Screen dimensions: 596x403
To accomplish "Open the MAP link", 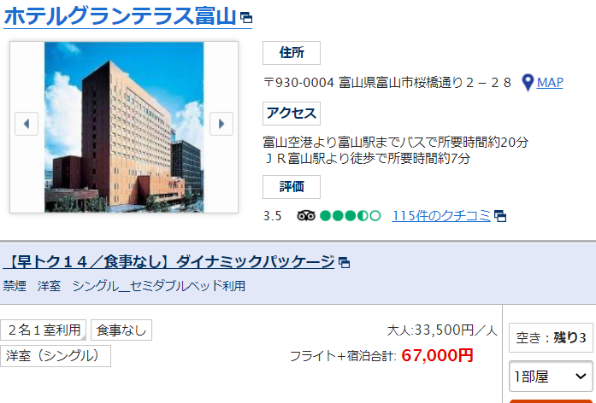I will 550,82.
